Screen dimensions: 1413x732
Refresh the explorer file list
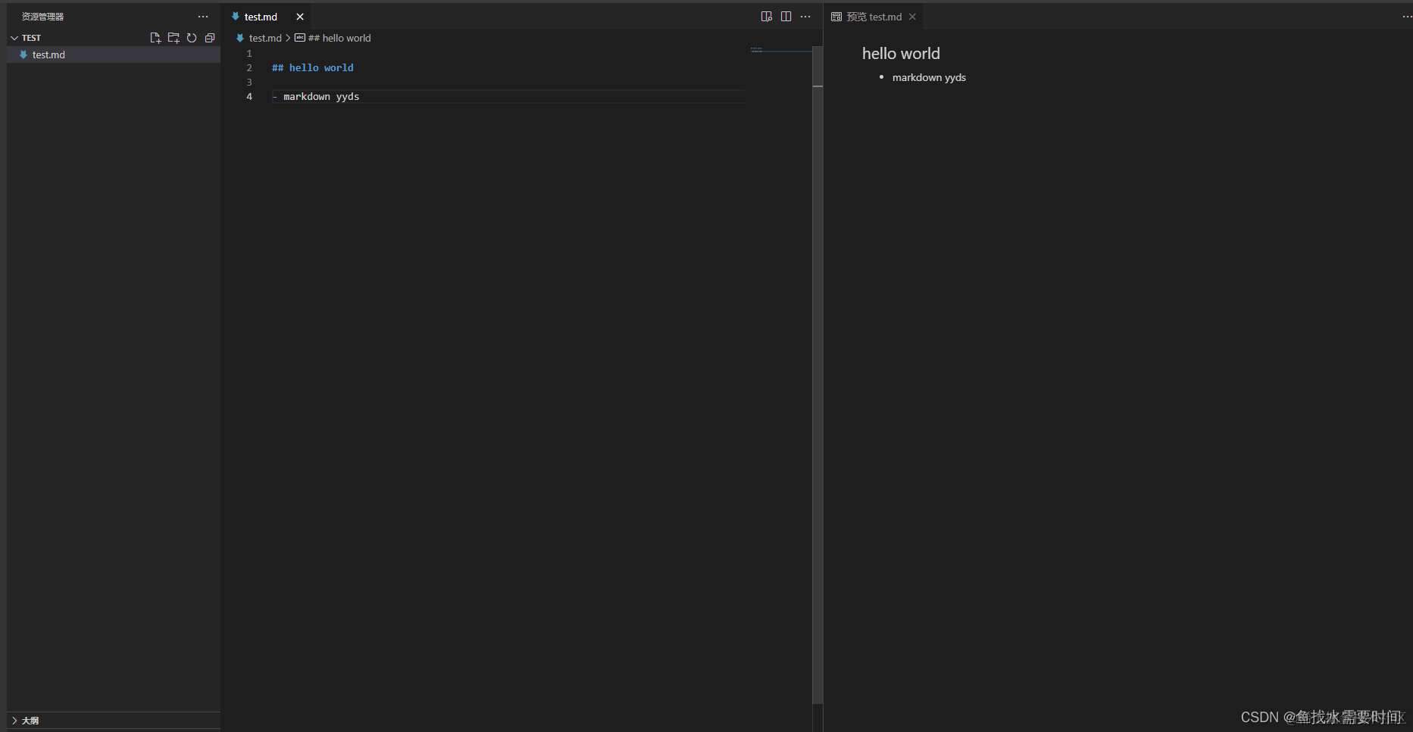tap(192, 38)
